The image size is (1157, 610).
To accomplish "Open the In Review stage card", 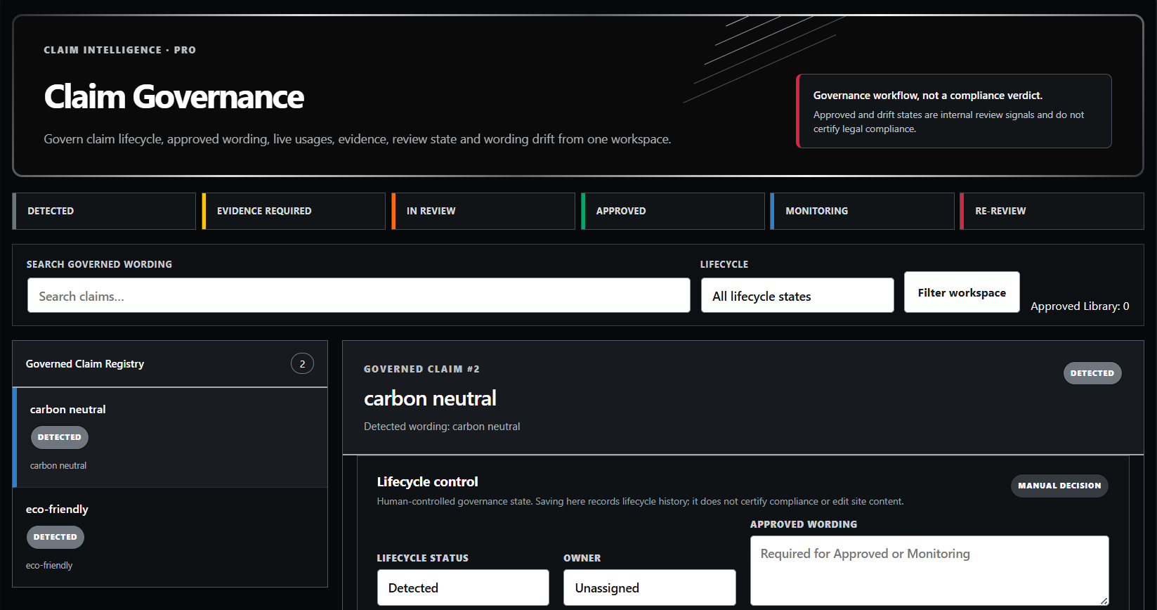I will point(483,211).
